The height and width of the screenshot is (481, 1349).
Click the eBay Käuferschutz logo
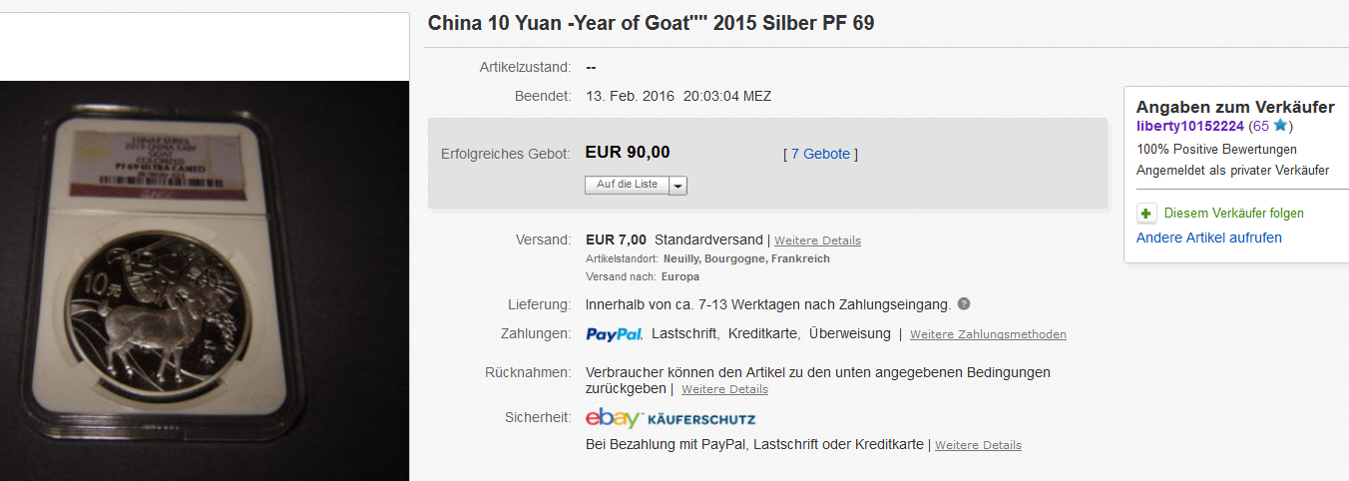click(x=670, y=418)
